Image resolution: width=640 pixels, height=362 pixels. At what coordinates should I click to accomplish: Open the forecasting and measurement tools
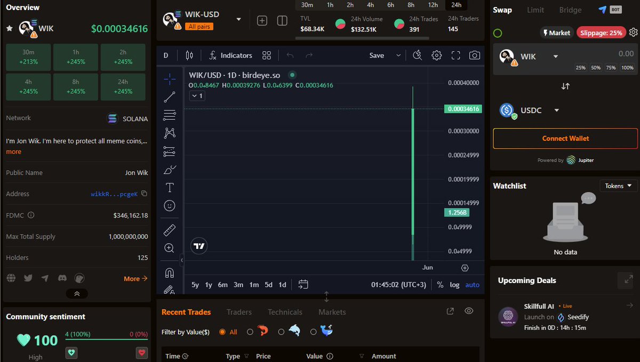[x=170, y=151]
